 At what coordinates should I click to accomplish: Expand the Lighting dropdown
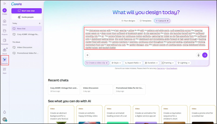coord(184,63)
